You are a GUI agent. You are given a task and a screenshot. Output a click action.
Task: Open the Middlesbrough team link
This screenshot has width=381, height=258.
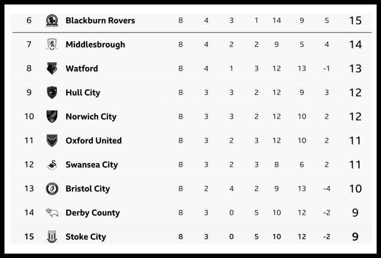click(95, 44)
